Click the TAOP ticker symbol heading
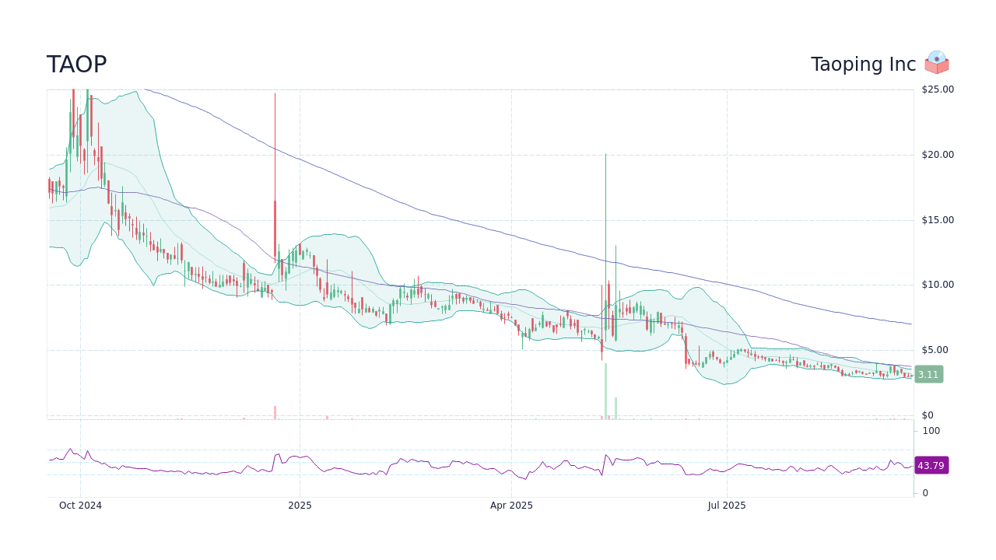996x560 pixels. click(77, 64)
